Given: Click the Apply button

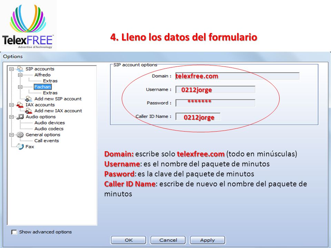Looking at the screenshot, I should tap(208, 240).
